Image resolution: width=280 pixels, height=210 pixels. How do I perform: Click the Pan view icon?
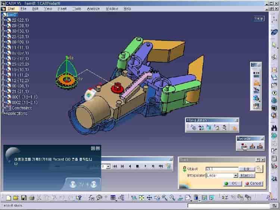[149, 198]
